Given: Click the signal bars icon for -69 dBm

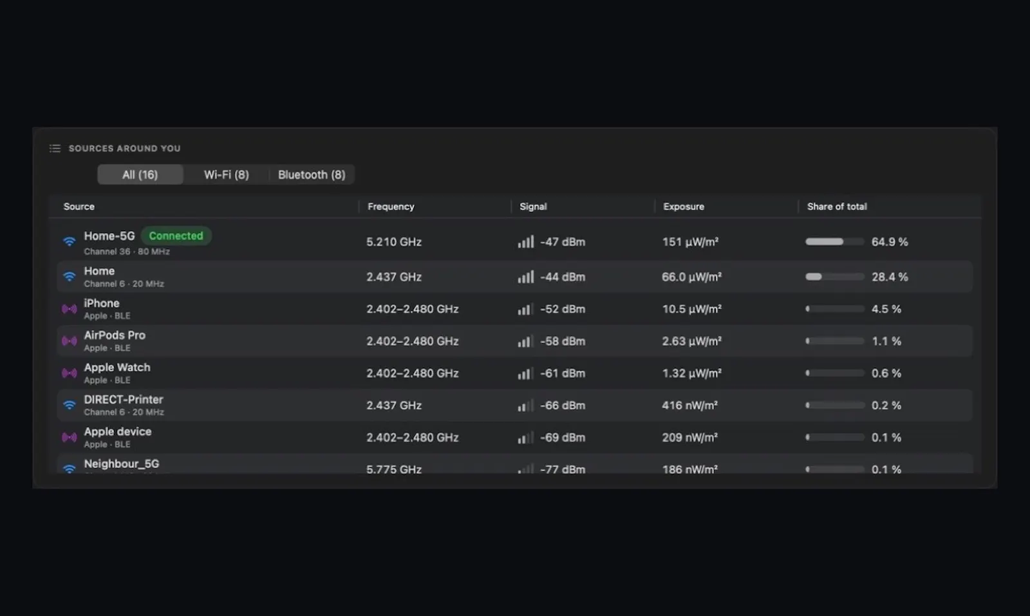Looking at the screenshot, I should [526, 438].
